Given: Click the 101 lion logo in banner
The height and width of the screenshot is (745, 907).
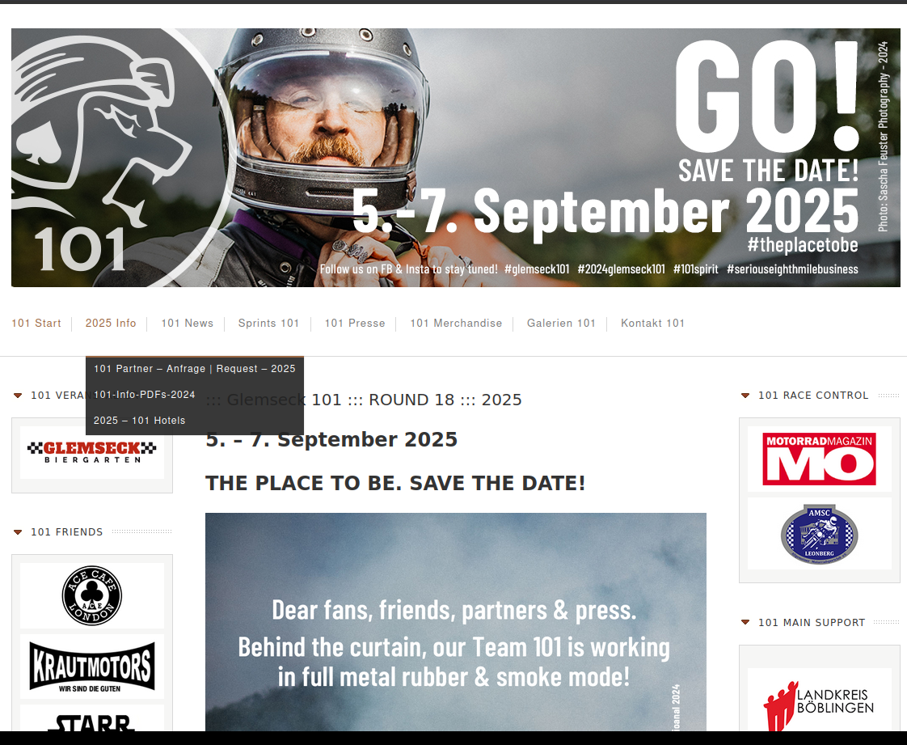Looking at the screenshot, I should (112, 158).
